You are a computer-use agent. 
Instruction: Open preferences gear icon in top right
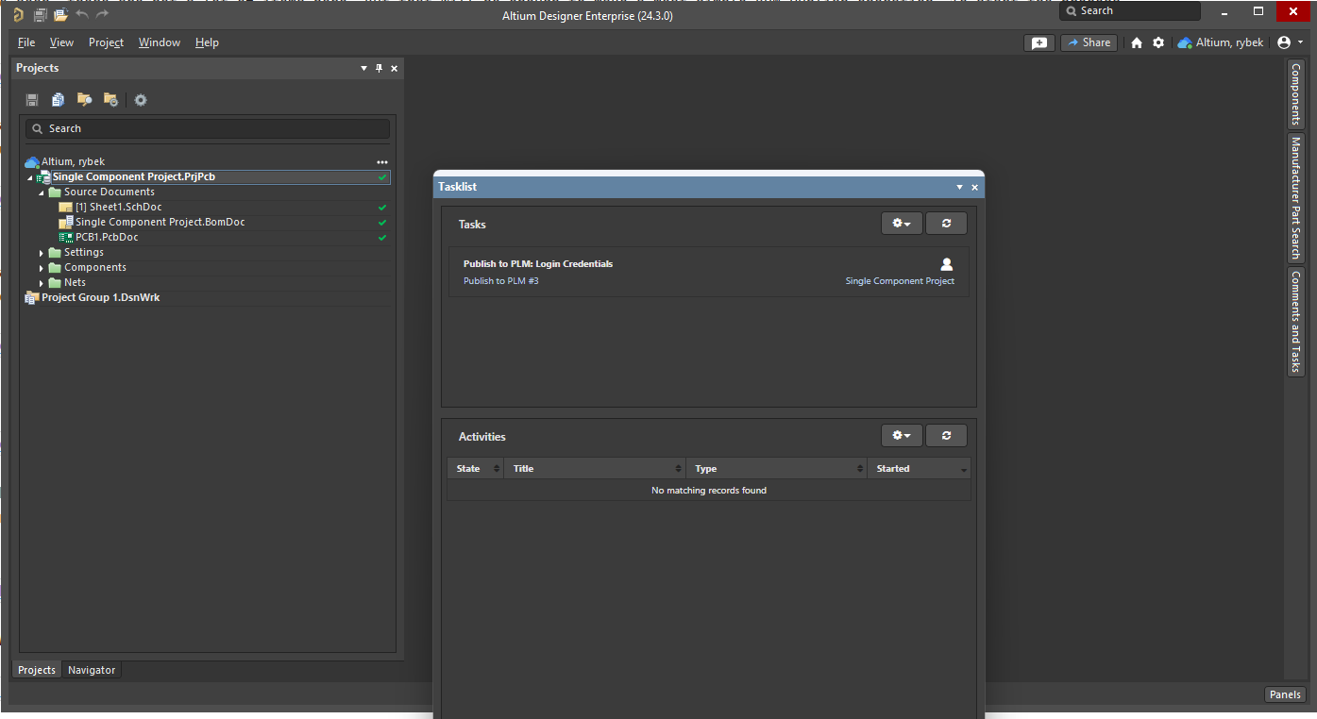point(1158,42)
